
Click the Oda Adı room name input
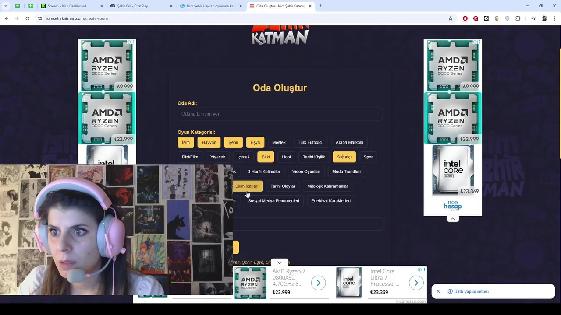click(x=280, y=114)
